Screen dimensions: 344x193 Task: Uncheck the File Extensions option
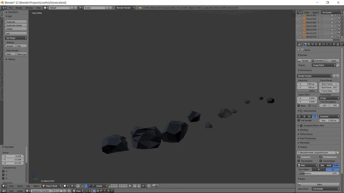(321, 157)
